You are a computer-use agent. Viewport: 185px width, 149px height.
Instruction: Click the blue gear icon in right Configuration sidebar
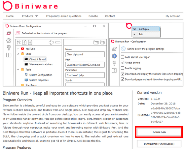click(114, 56)
